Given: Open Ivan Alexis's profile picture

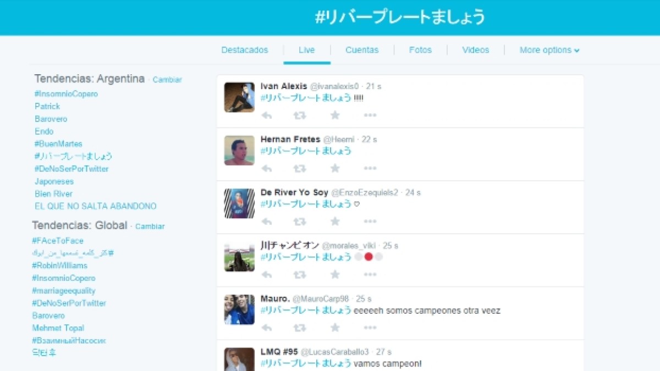Looking at the screenshot, I should 239,97.
